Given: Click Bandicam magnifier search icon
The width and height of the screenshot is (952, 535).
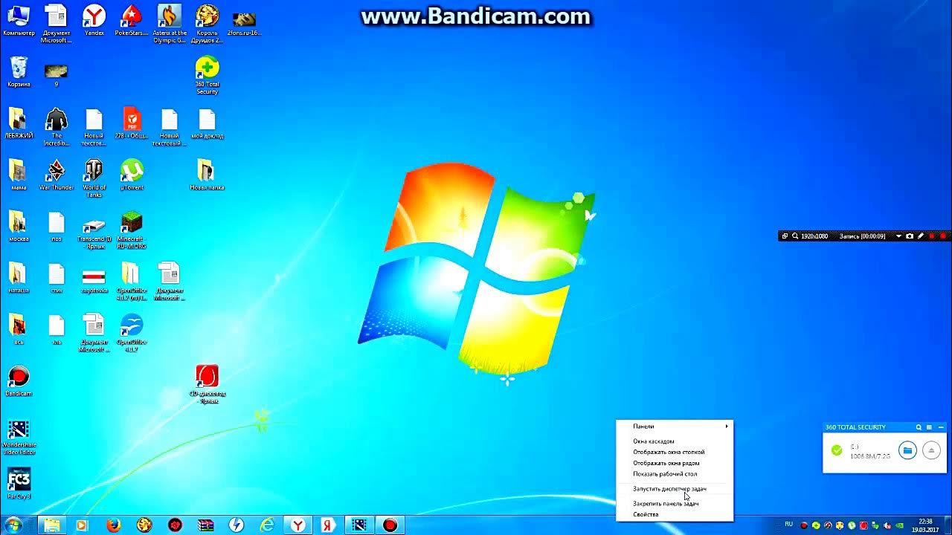Looking at the screenshot, I should pos(795,236).
